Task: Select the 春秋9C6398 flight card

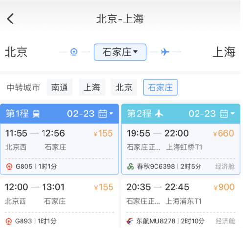Action: (180, 149)
